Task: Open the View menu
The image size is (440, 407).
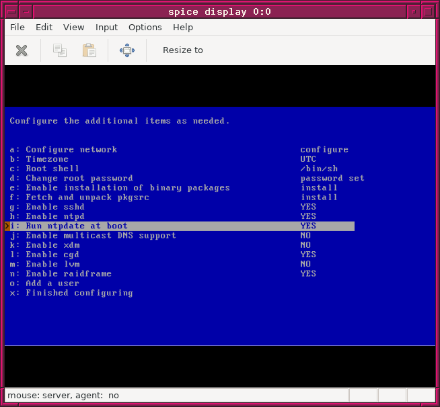Action: click(73, 28)
